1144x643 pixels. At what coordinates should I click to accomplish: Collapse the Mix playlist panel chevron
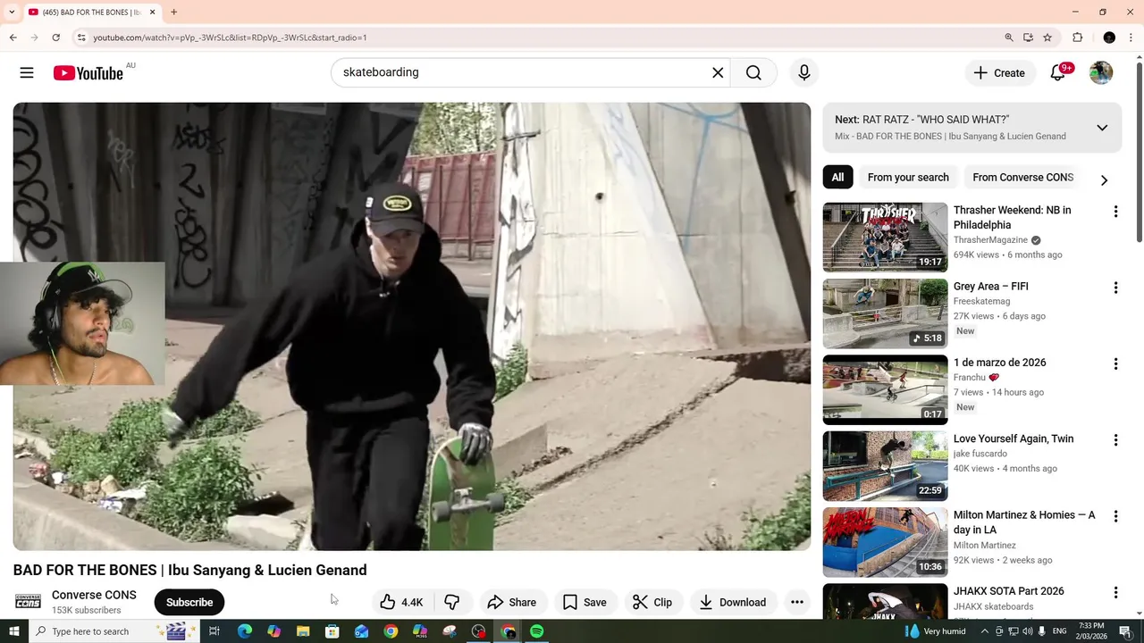tap(1102, 128)
